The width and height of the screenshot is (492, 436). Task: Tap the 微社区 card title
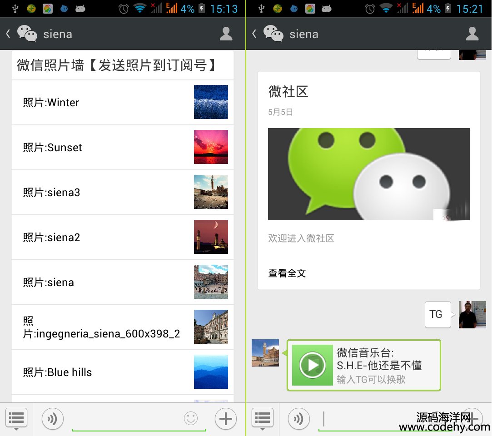tap(288, 92)
